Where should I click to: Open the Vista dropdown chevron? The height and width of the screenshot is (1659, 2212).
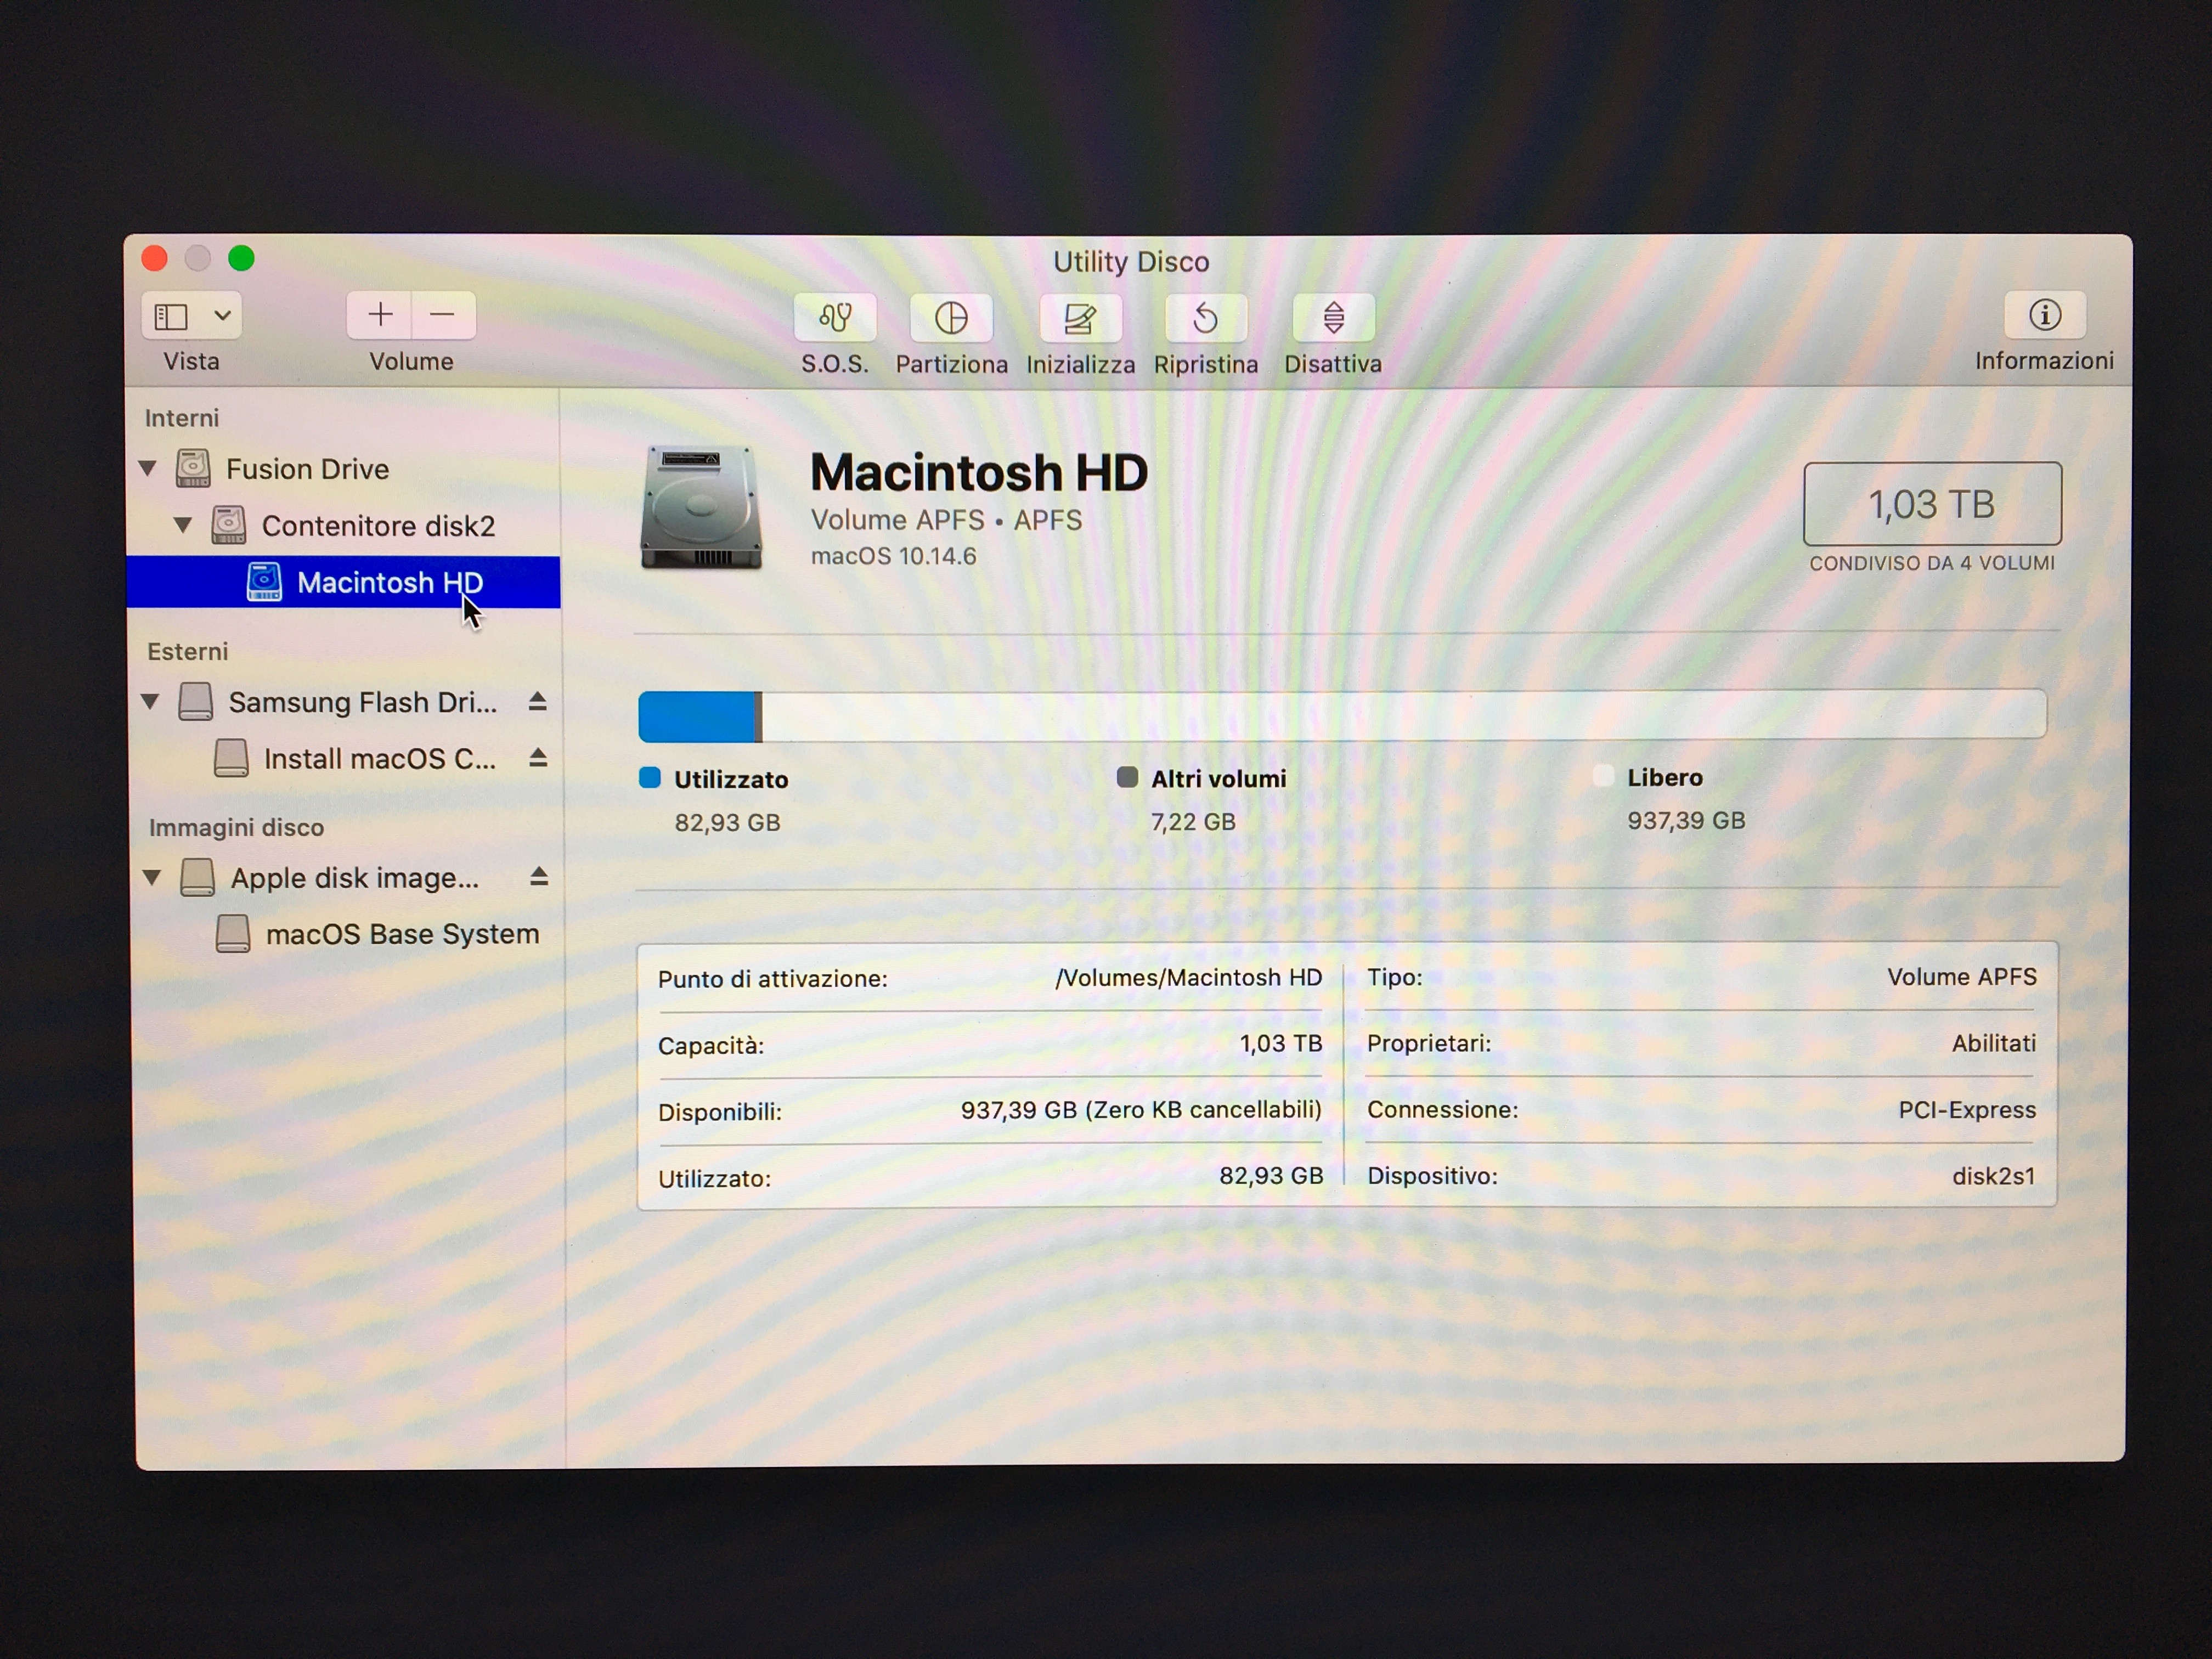point(222,317)
